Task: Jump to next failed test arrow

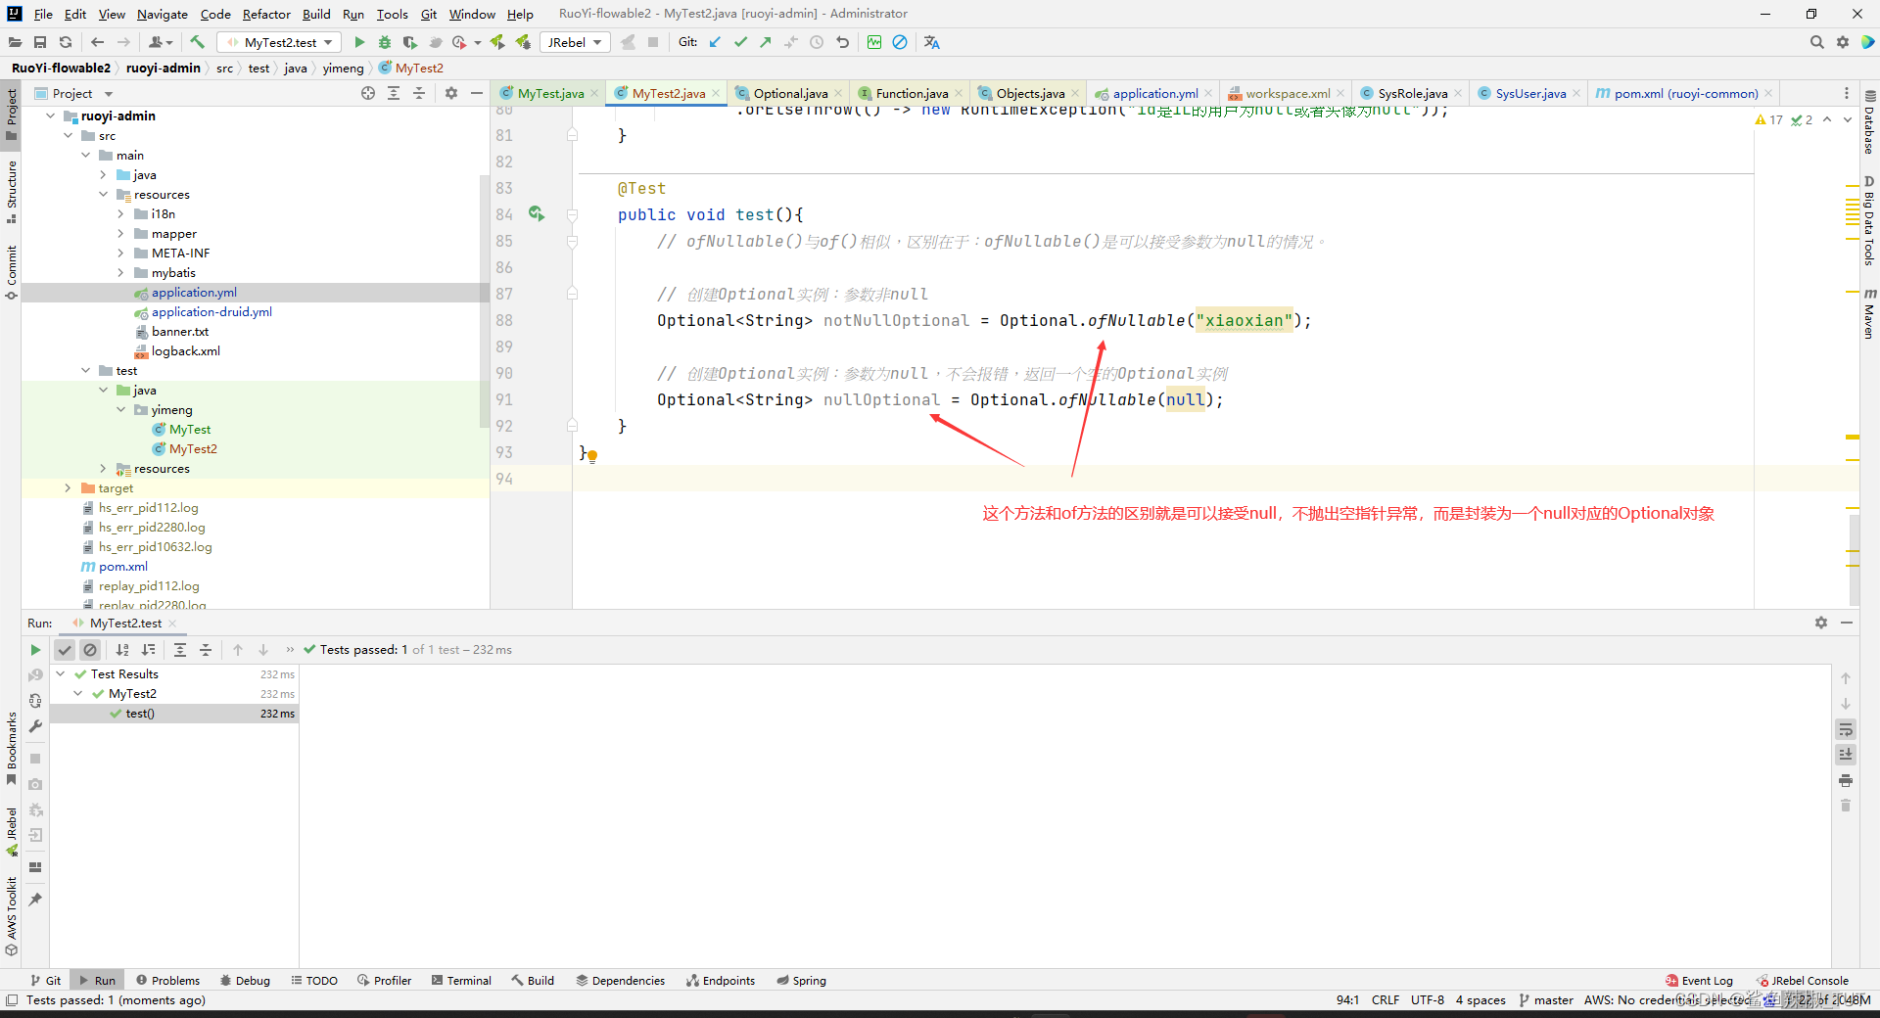Action: tap(263, 650)
